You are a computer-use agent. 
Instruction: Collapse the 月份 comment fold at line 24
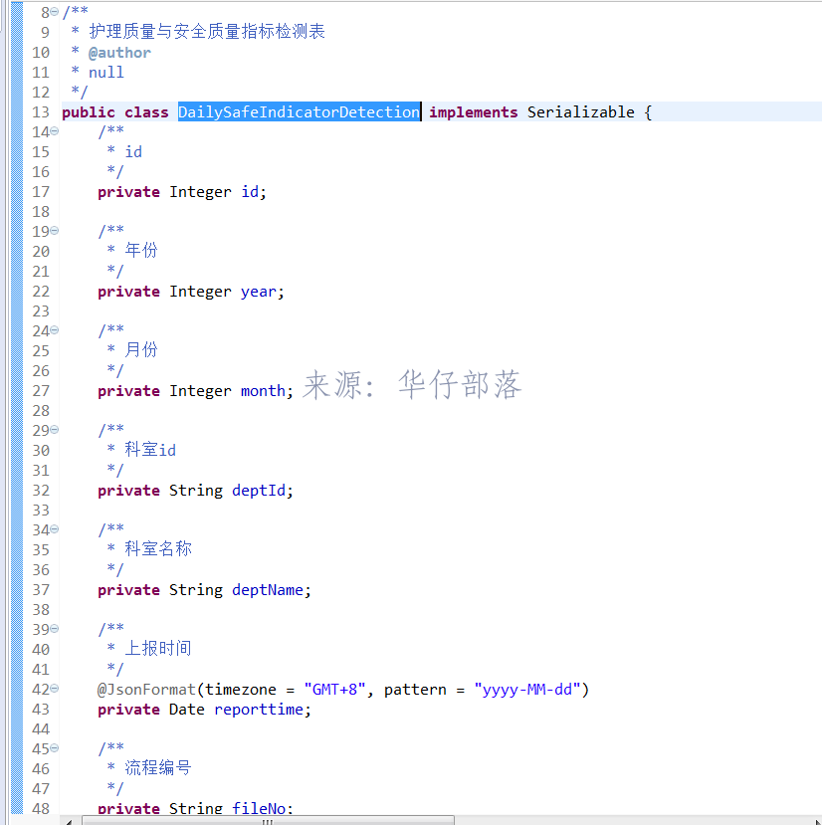[x=54, y=329]
